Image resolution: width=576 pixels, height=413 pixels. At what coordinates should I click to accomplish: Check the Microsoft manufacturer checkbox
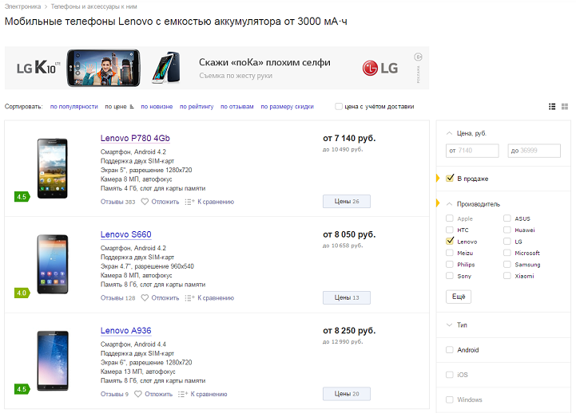pos(507,253)
